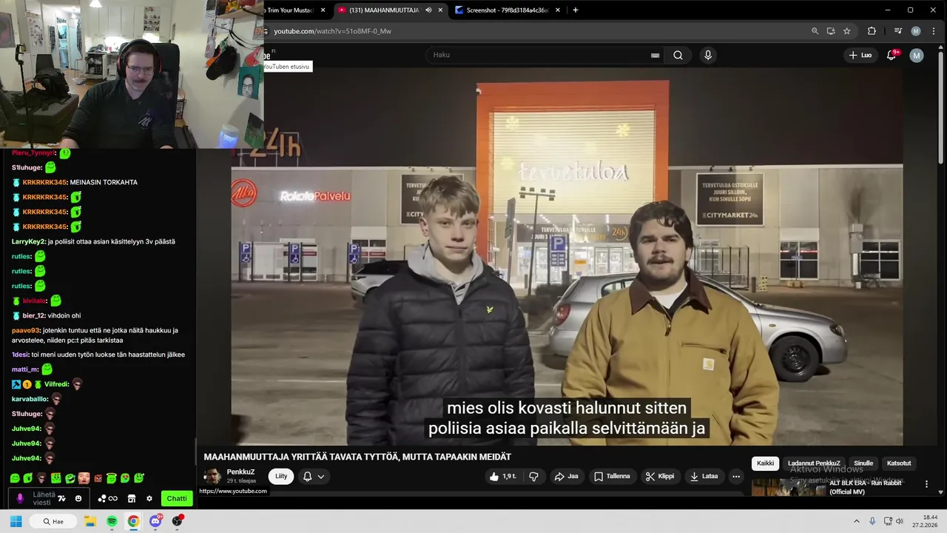This screenshot has height=533, width=947.
Task: Open a new browser tab
Action: click(x=576, y=10)
